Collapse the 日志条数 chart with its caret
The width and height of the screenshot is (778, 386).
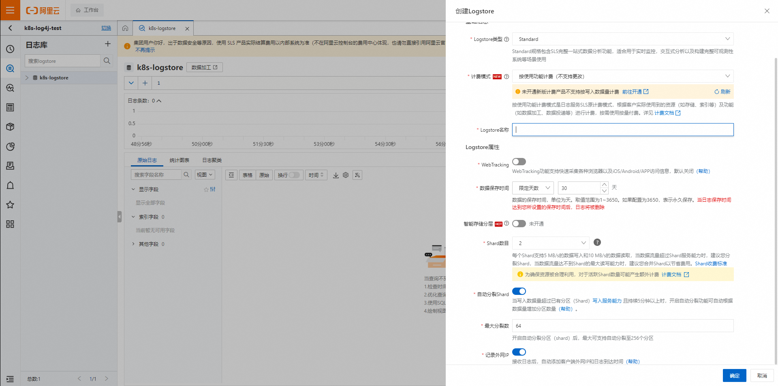click(159, 101)
